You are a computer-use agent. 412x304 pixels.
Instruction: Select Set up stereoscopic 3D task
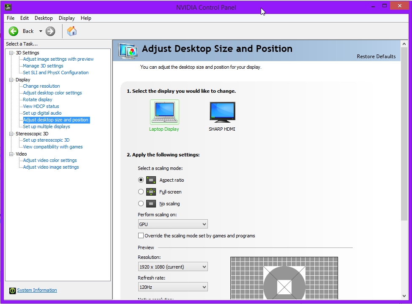pos(46,140)
